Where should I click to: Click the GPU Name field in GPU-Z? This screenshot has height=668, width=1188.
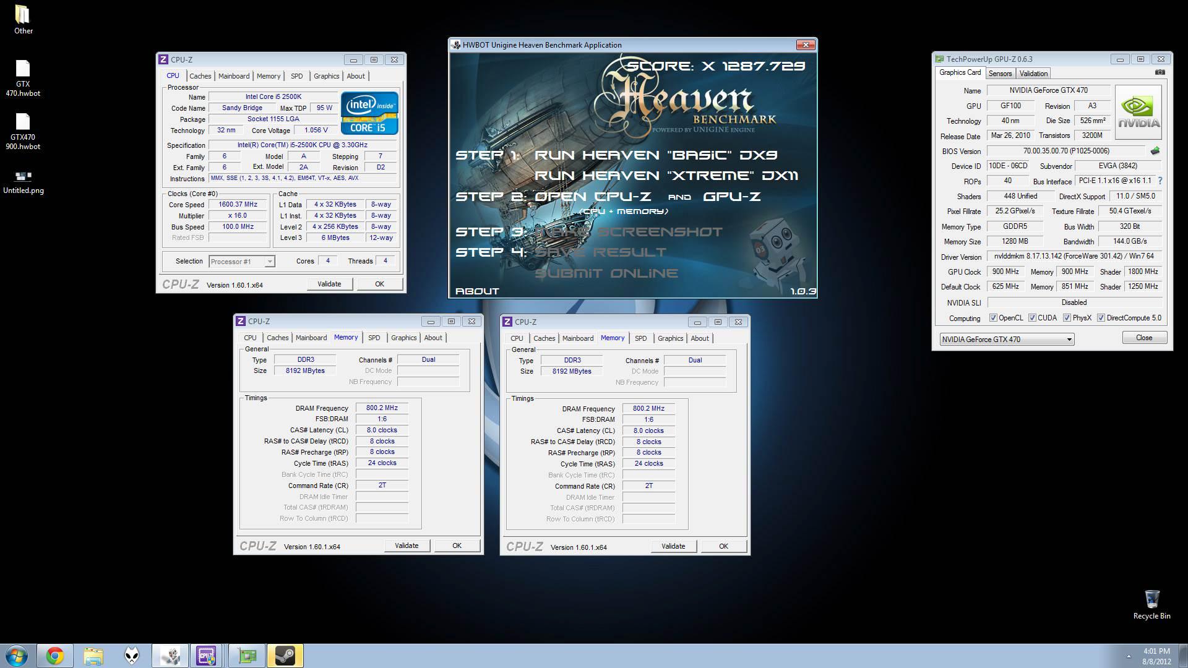click(x=1048, y=90)
